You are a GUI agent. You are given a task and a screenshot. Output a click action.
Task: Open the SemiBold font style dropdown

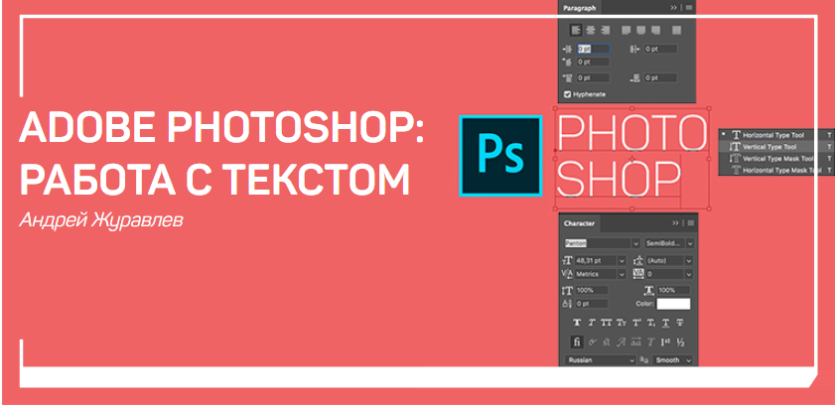click(x=669, y=242)
